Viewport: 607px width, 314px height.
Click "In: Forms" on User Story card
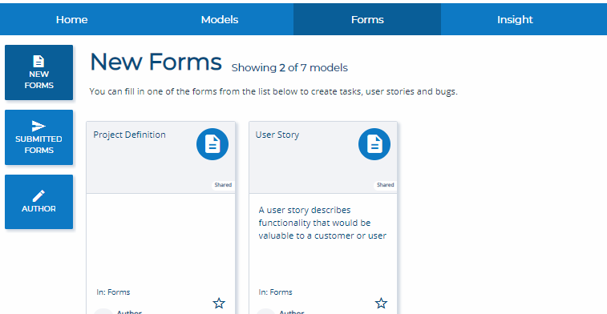[x=275, y=292]
